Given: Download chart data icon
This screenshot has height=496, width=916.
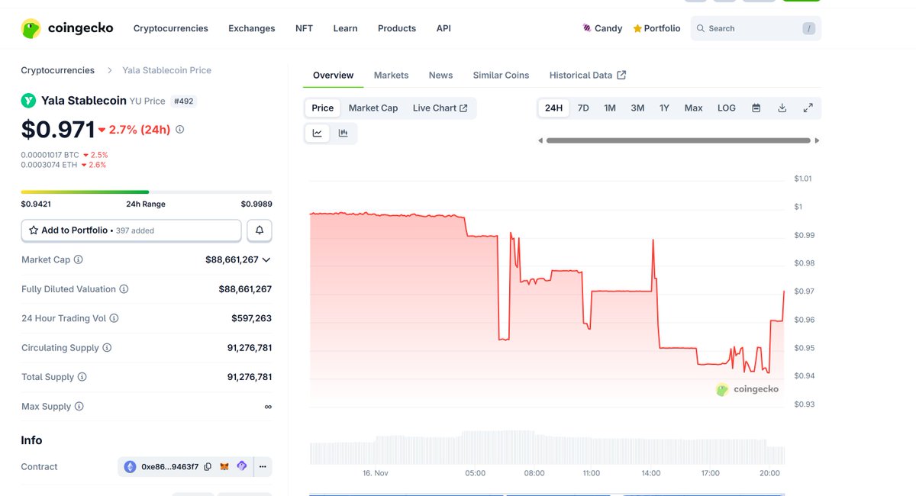Looking at the screenshot, I should point(782,108).
